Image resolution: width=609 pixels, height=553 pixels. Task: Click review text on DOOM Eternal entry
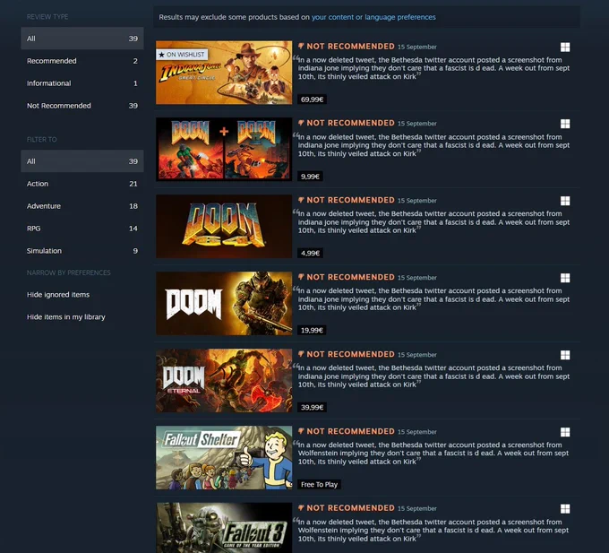(x=433, y=376)
